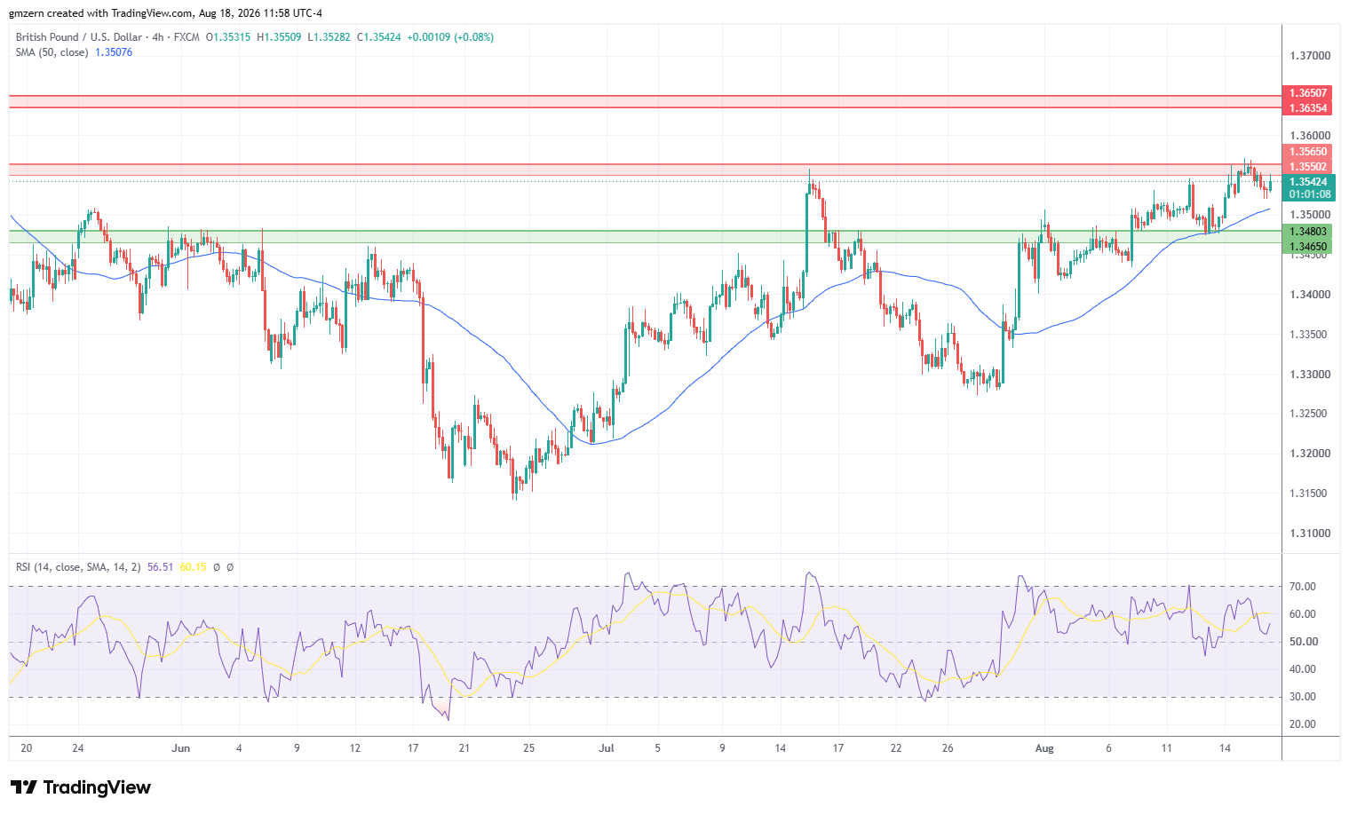Click the low price value L1.35282
1349x814 pixels.
coord(329,37)
